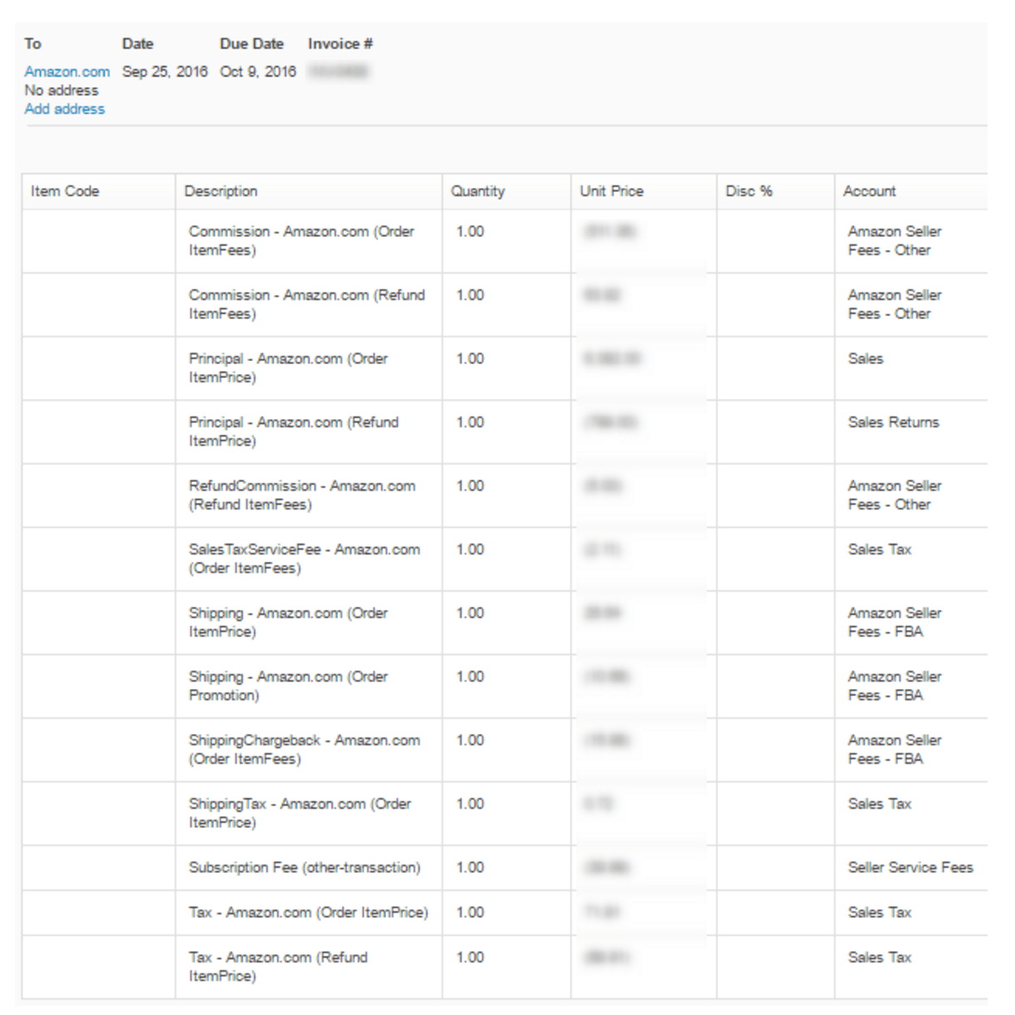Click quantity 1.00 in Principal Order ItemPrice row

pos(470,359)
